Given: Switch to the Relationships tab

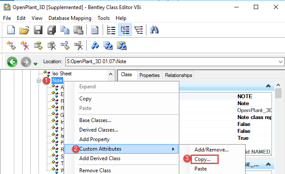Looking at the screenshot, I should pyautogui.click(x=178, y=75).
